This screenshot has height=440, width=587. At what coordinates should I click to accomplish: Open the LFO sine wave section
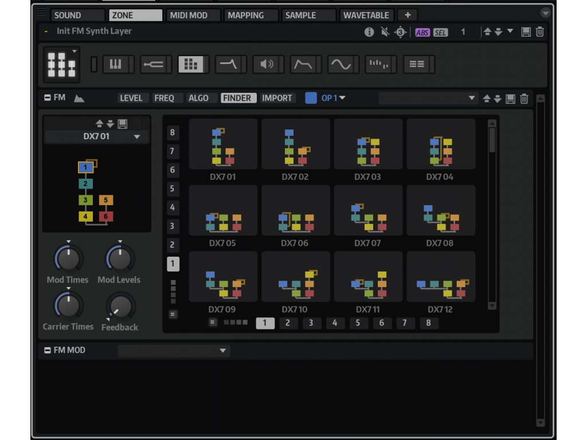point(341,65)
